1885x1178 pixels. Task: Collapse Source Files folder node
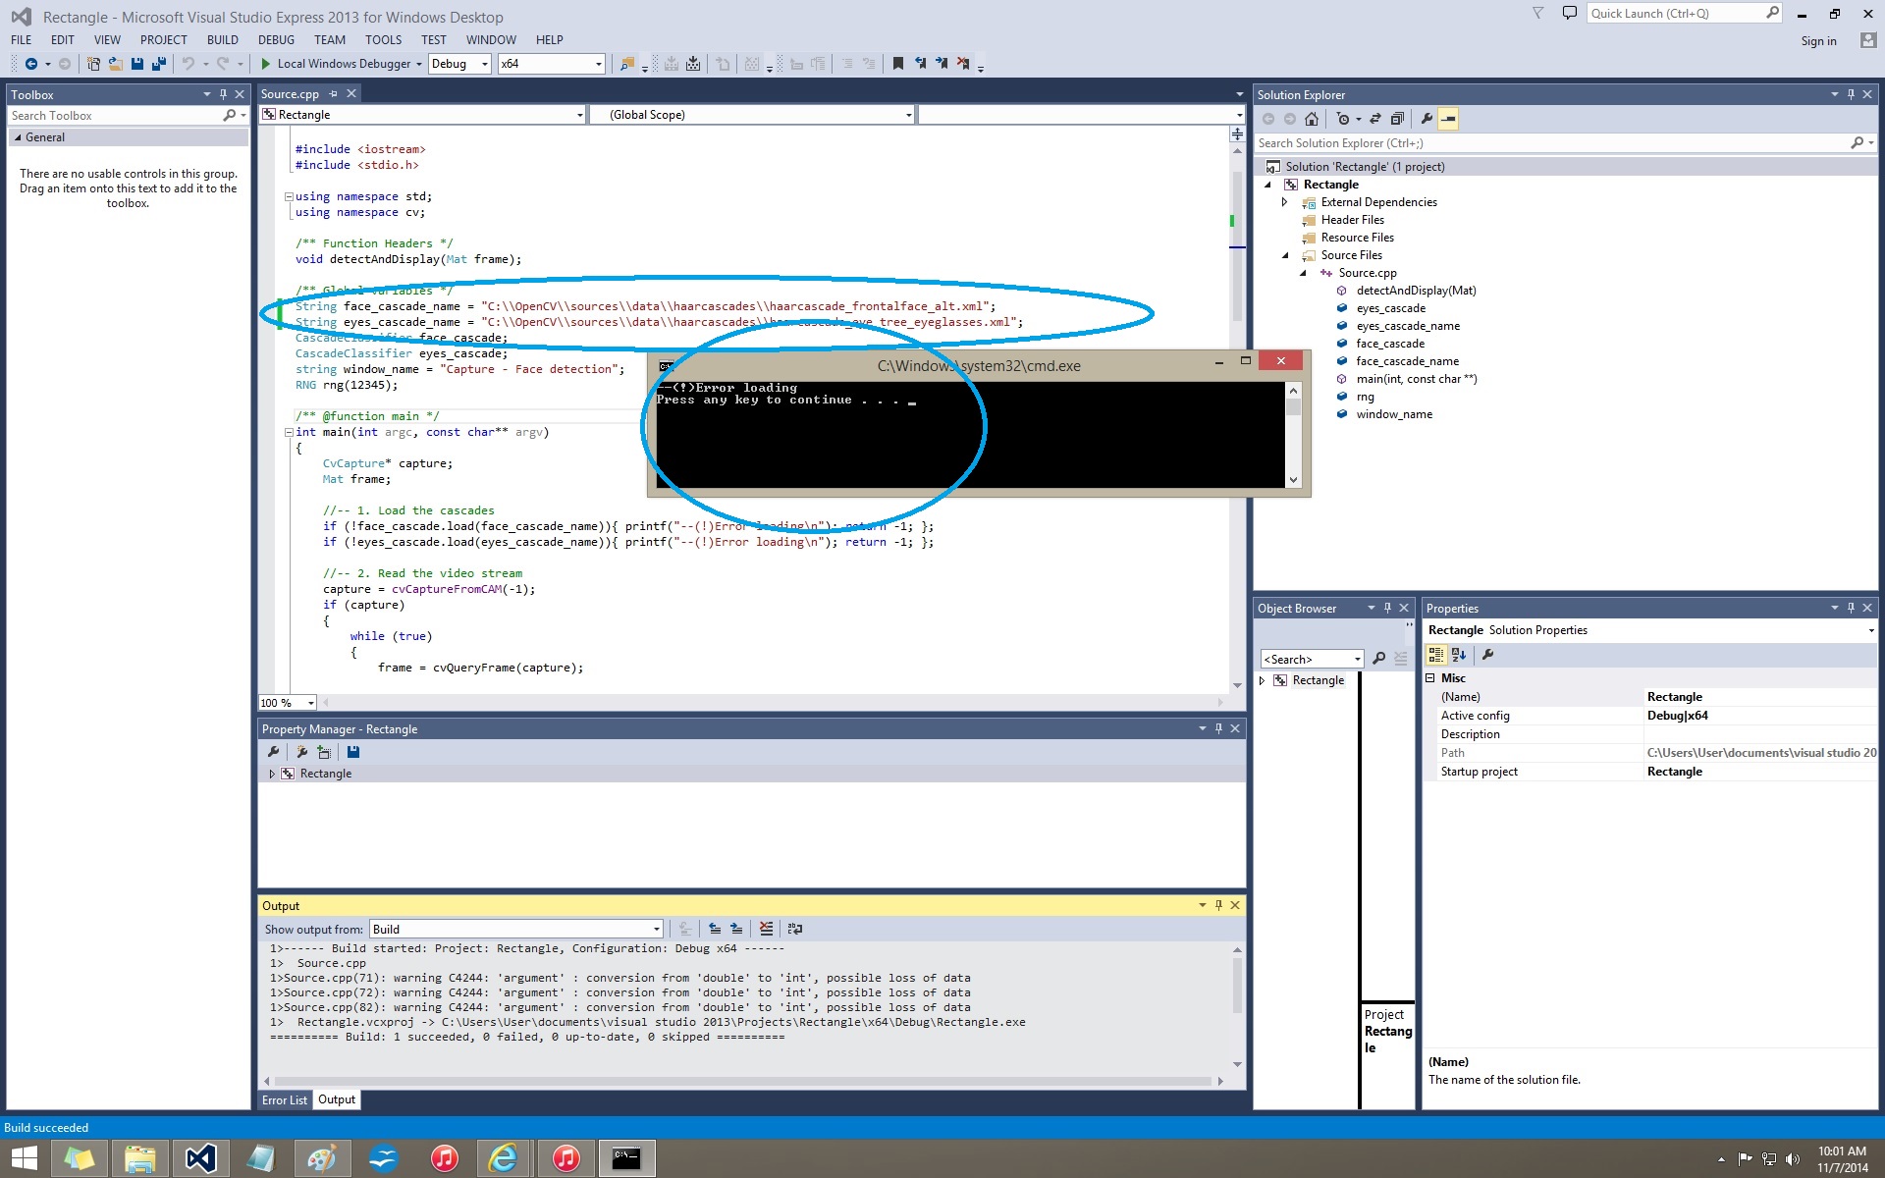pyautogui.click(x=1284, y=255)
